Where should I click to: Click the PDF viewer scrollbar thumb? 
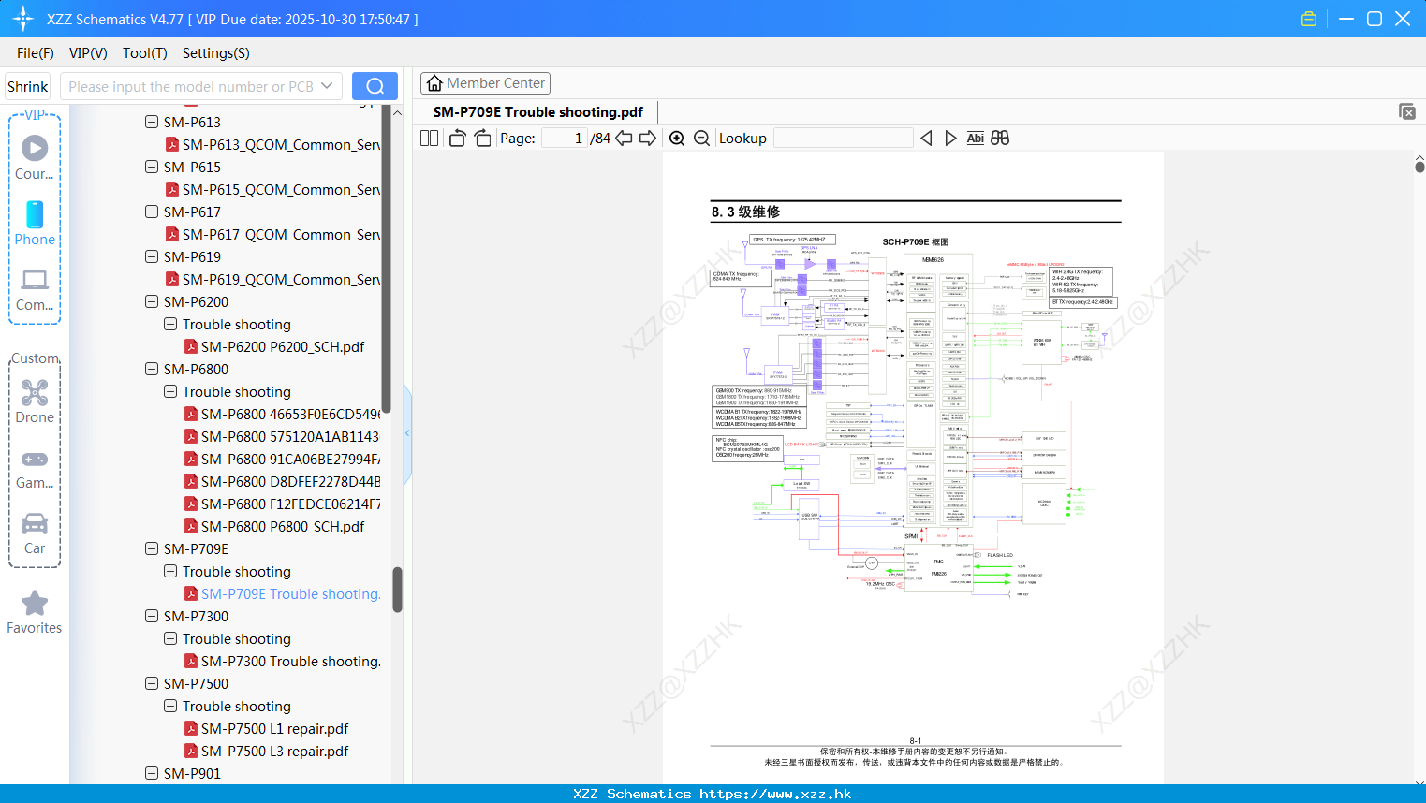pyautogui.click(x=1419, y=167)
